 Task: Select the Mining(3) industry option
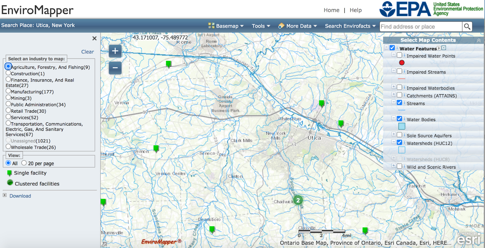tap(8, 98)
